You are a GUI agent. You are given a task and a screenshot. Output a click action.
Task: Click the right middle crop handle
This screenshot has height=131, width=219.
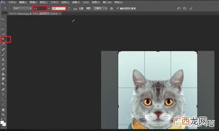(197, 106)
